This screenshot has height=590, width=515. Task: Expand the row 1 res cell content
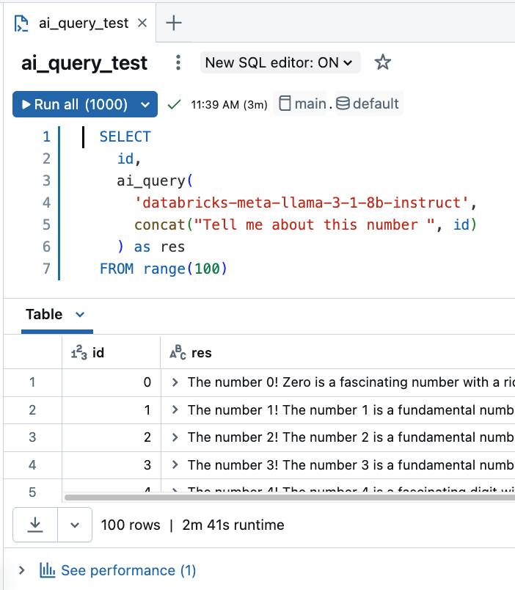click(175, 382)
